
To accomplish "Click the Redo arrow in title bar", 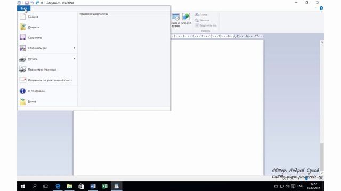I will coord(37,3).
